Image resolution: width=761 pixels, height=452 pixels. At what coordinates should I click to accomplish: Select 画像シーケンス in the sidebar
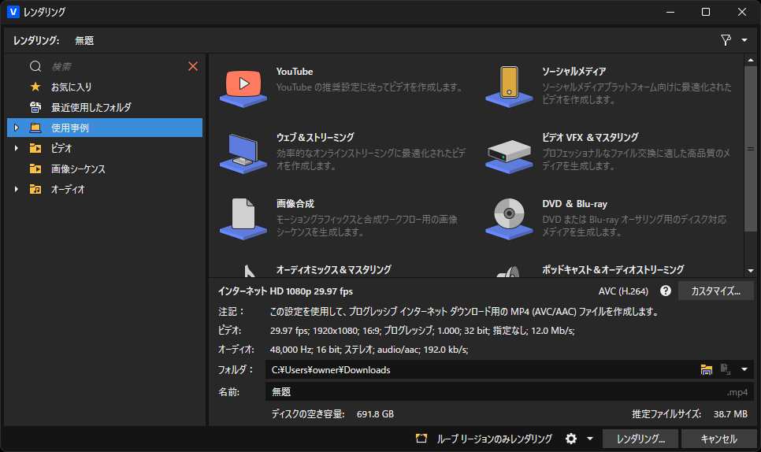pos(78,169)
